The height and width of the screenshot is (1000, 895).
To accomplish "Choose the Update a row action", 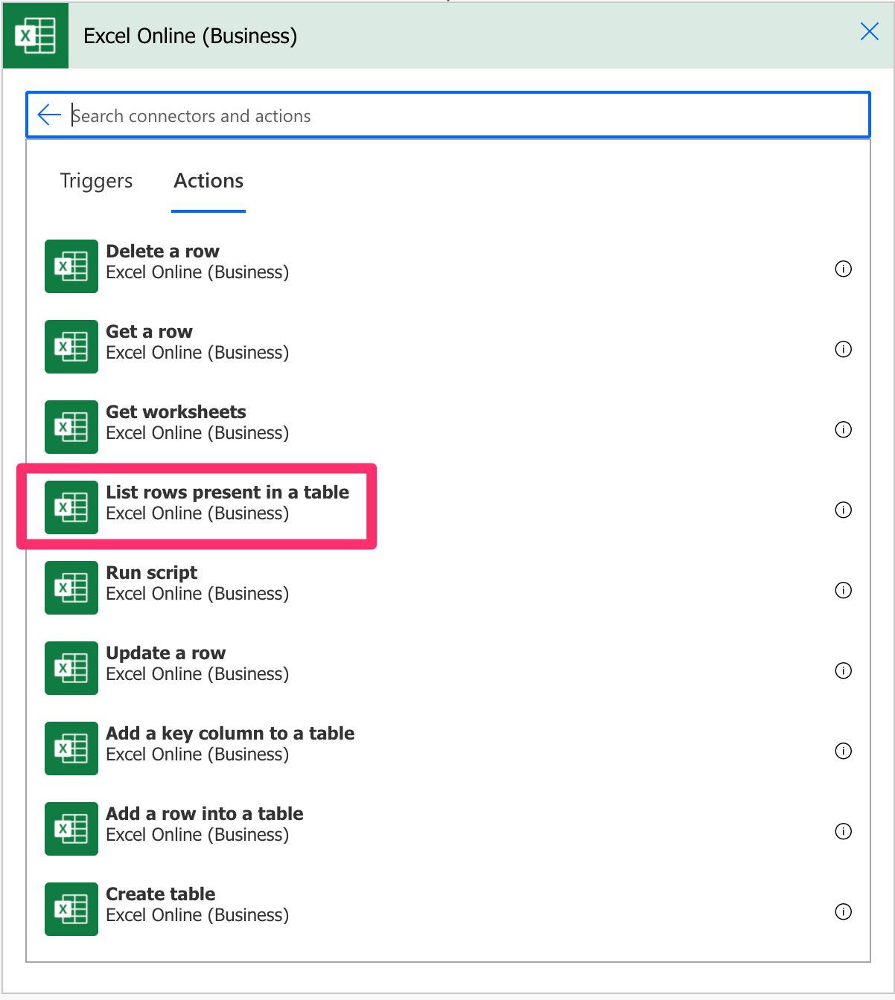I will 165,662.
